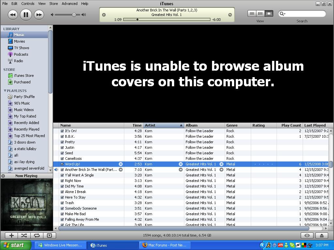Screen dimensions: 334x250
Task: Sort by Play Count column header
Action: click(290, 125)
